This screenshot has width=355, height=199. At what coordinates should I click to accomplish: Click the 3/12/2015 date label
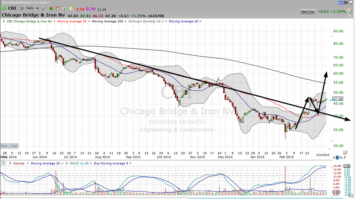click(323, 155)
